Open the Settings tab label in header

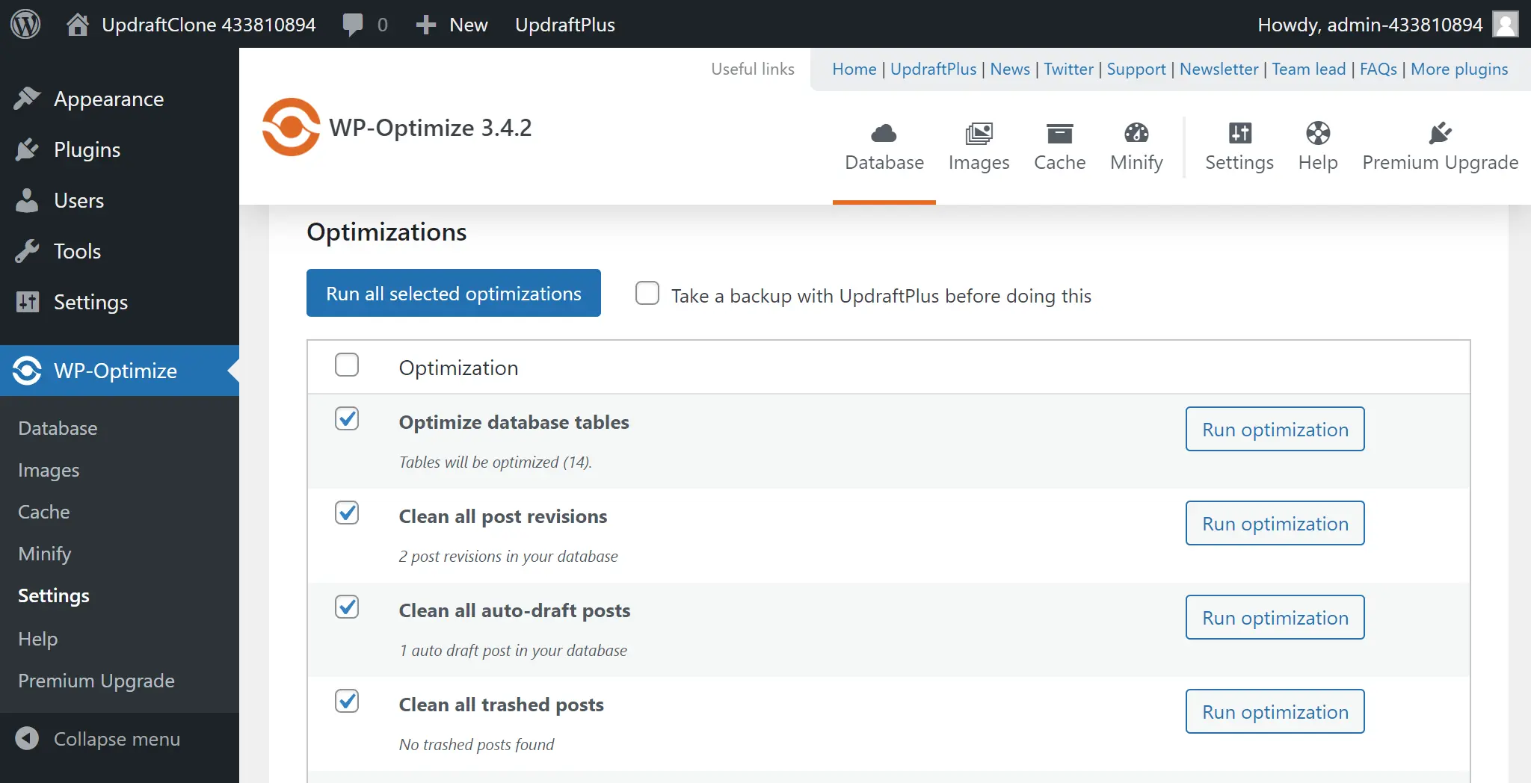coord(1239,162)
